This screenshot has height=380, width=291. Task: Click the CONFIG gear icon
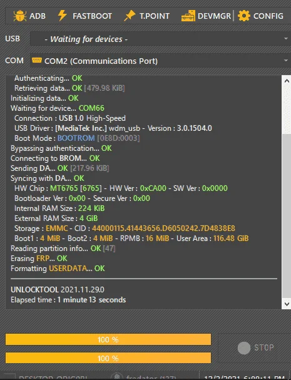click(244, 16)
